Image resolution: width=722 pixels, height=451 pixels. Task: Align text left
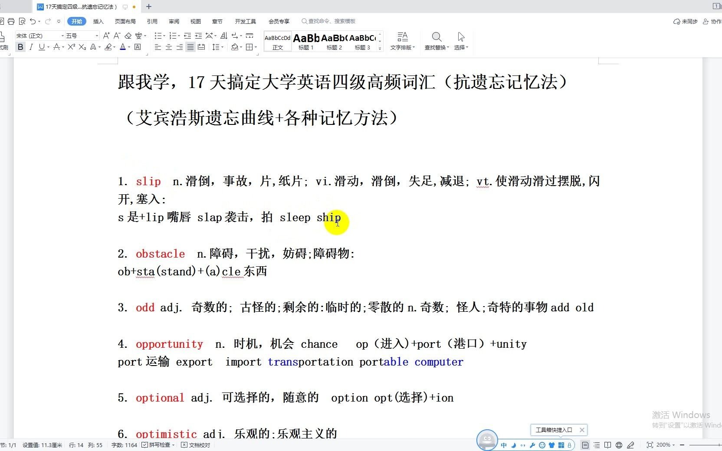point(158,47)
